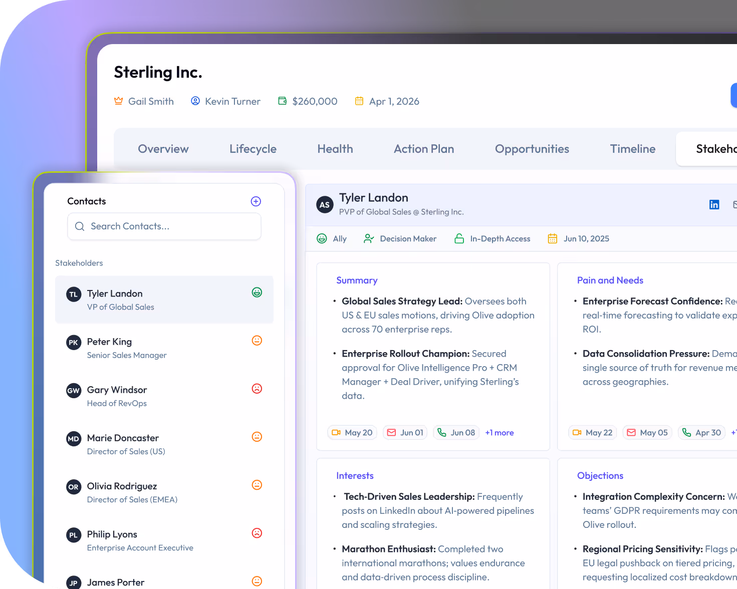Image resolution: width=737 pixels, height=589 pixels.
Task: Switch to the Timeline tab
Action: click(633, 149)
